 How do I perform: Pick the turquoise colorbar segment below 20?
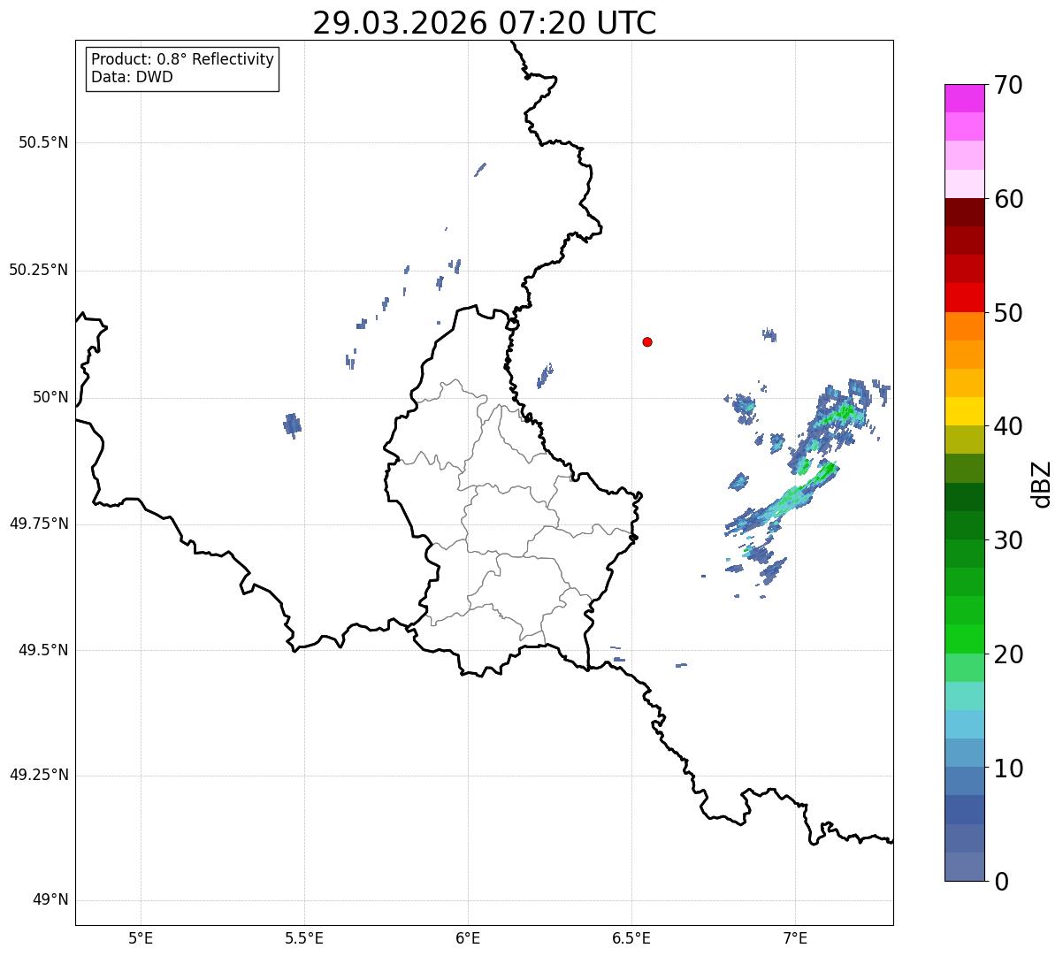[965, 696]
